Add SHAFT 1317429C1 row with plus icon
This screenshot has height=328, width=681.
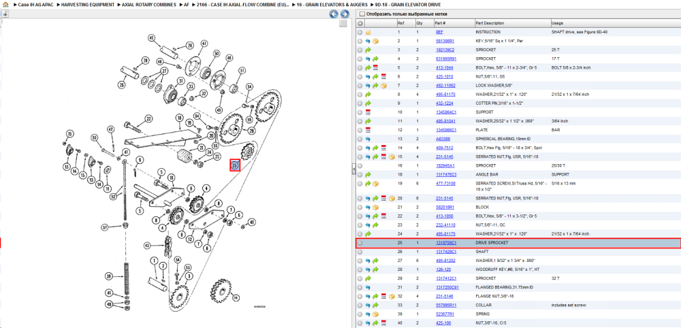[x=360, y=252]
